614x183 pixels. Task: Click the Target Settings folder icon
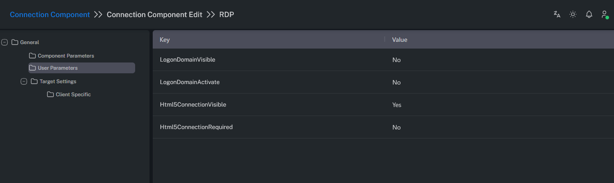pyautogui.click(x=34, y=81)
